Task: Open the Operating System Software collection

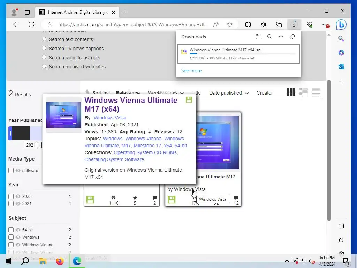Action: pos(114,159)
